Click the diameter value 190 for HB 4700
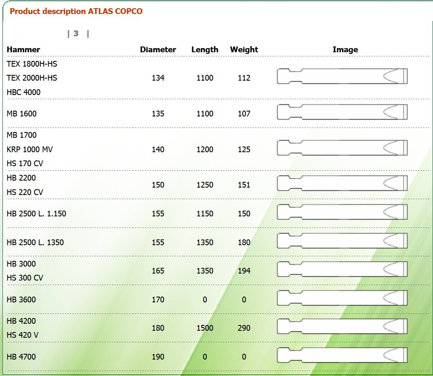The image size is (433, 376). click(x=158, y=357)
